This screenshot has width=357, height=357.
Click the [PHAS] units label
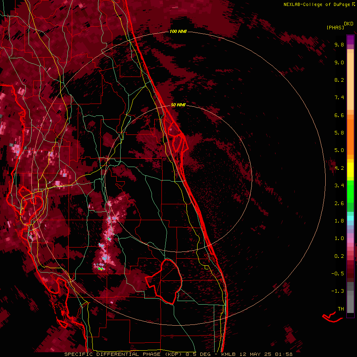point(335,27)
